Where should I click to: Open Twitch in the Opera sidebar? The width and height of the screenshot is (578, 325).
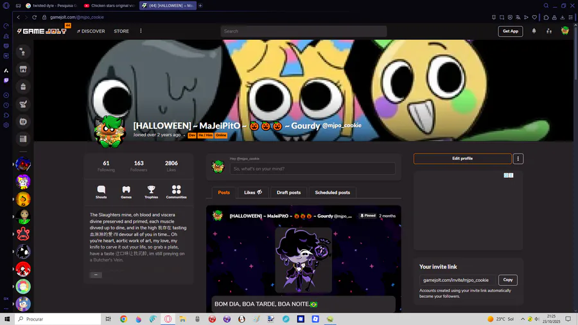click(6, 80)
